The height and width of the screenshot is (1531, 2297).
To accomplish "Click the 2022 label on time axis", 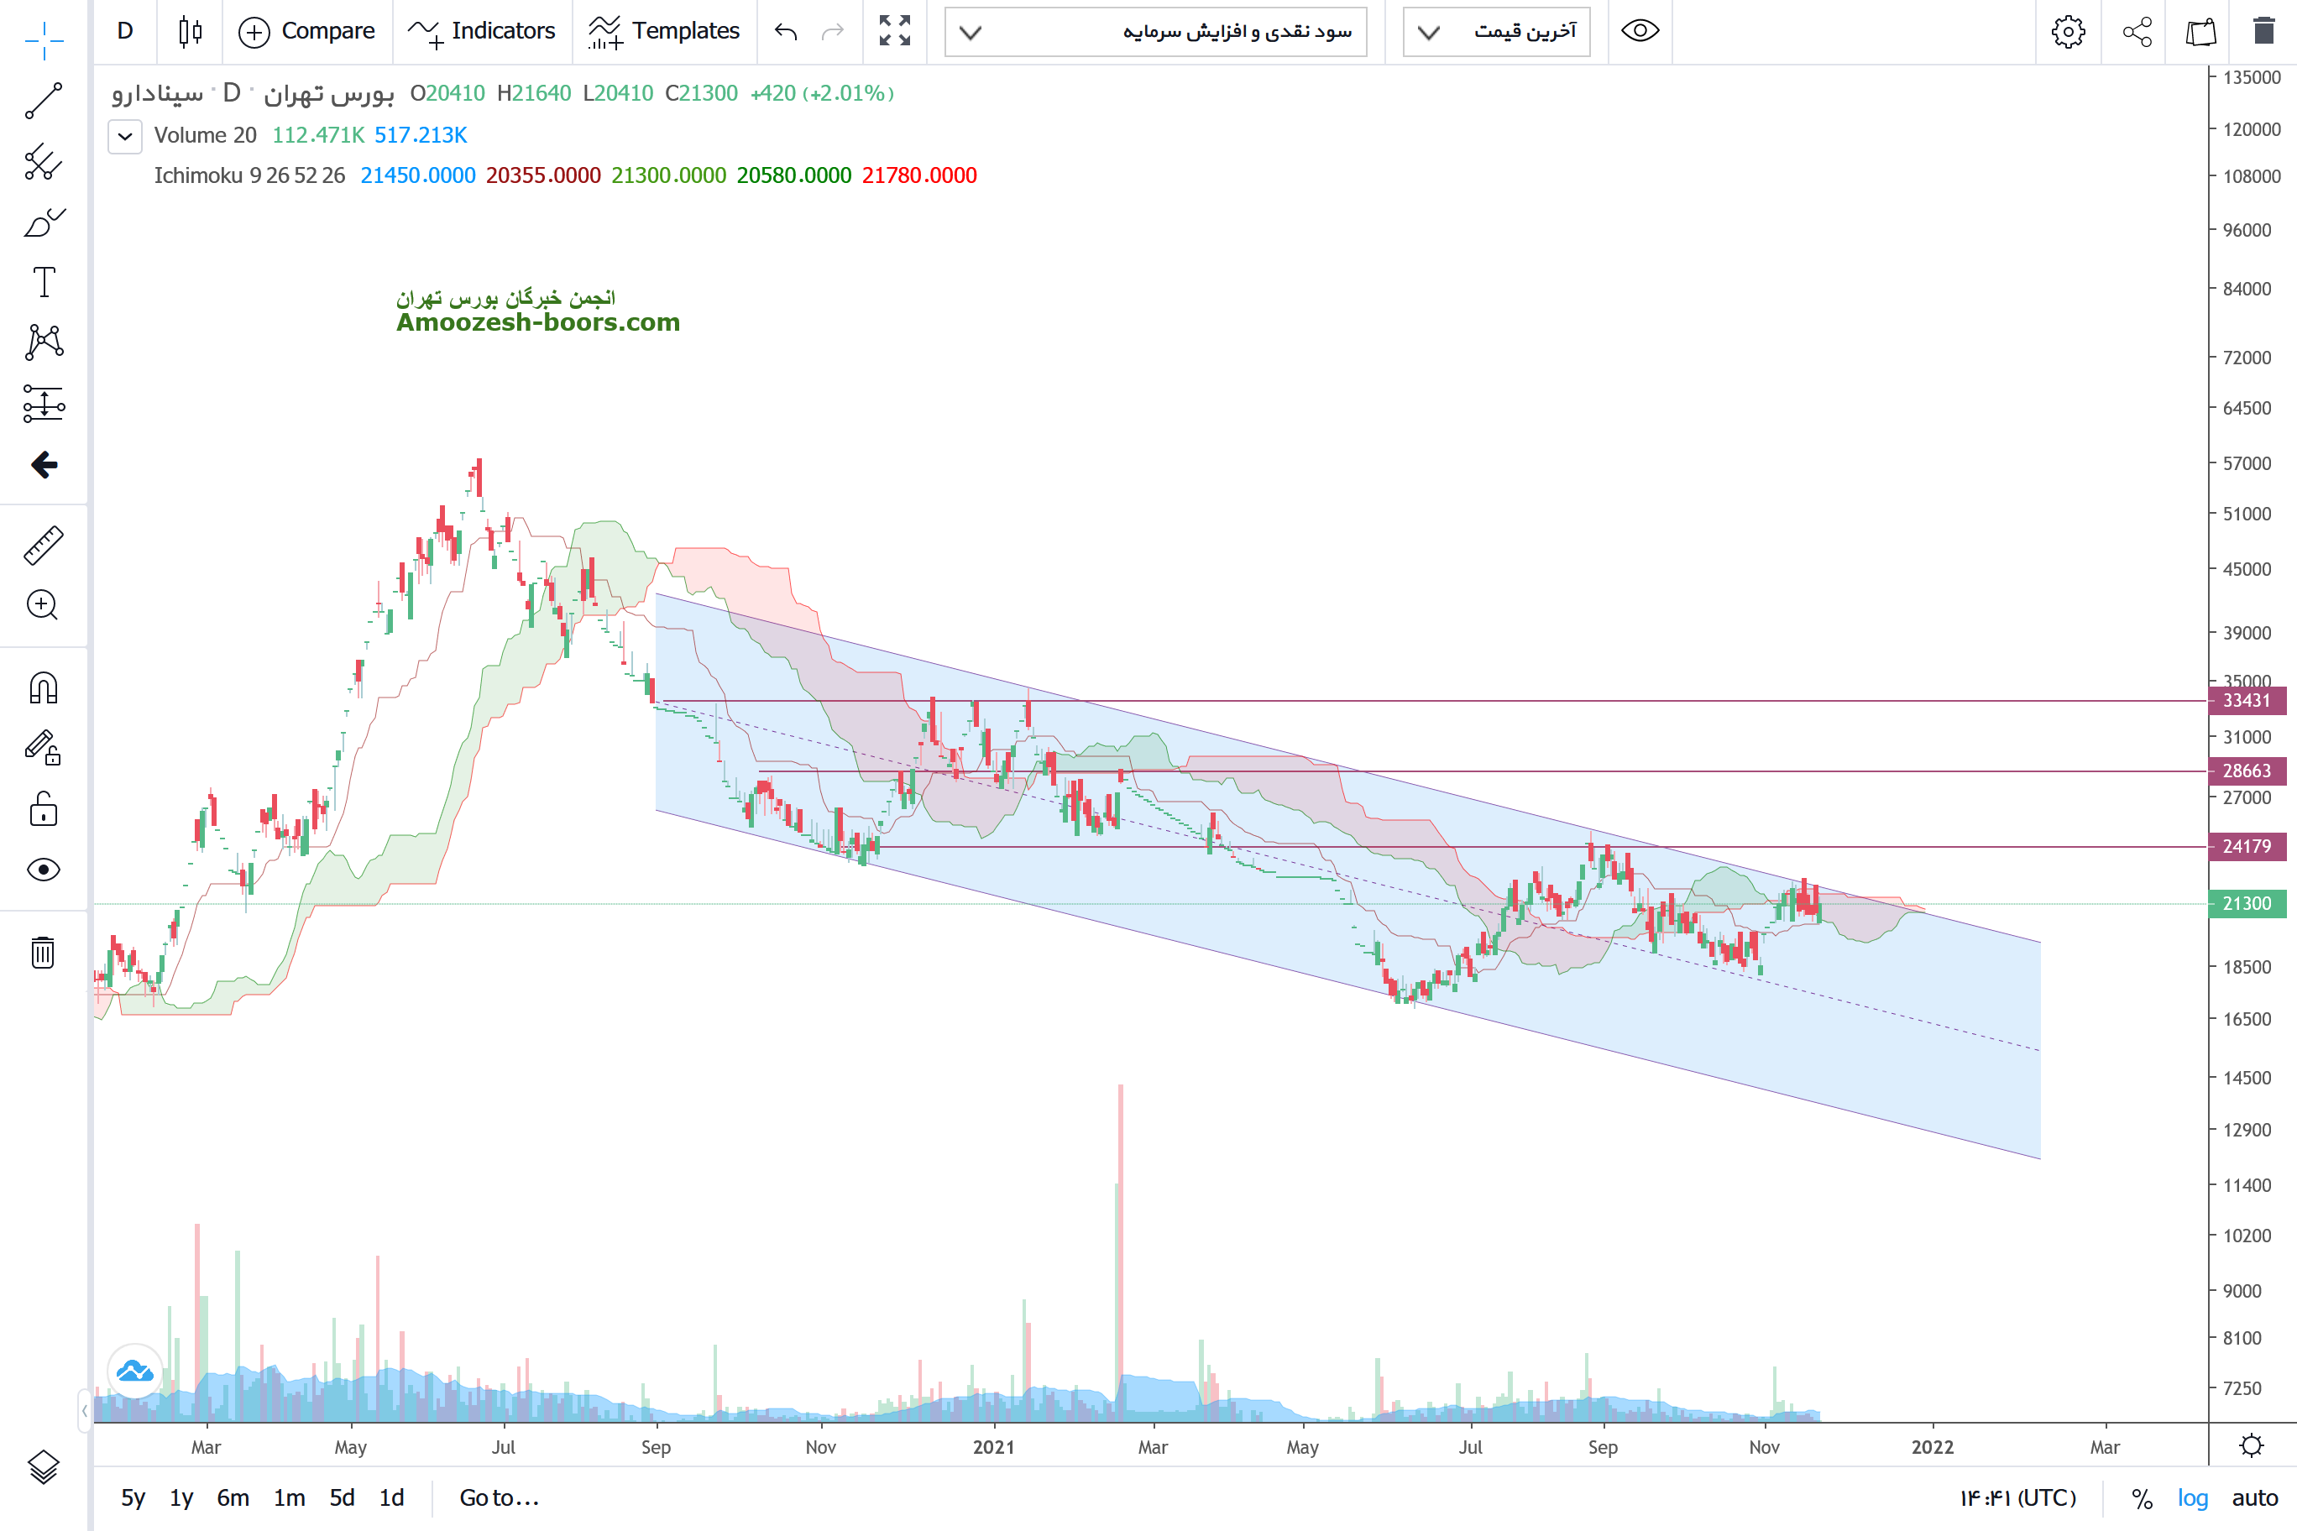I will pos(1933,1447).
